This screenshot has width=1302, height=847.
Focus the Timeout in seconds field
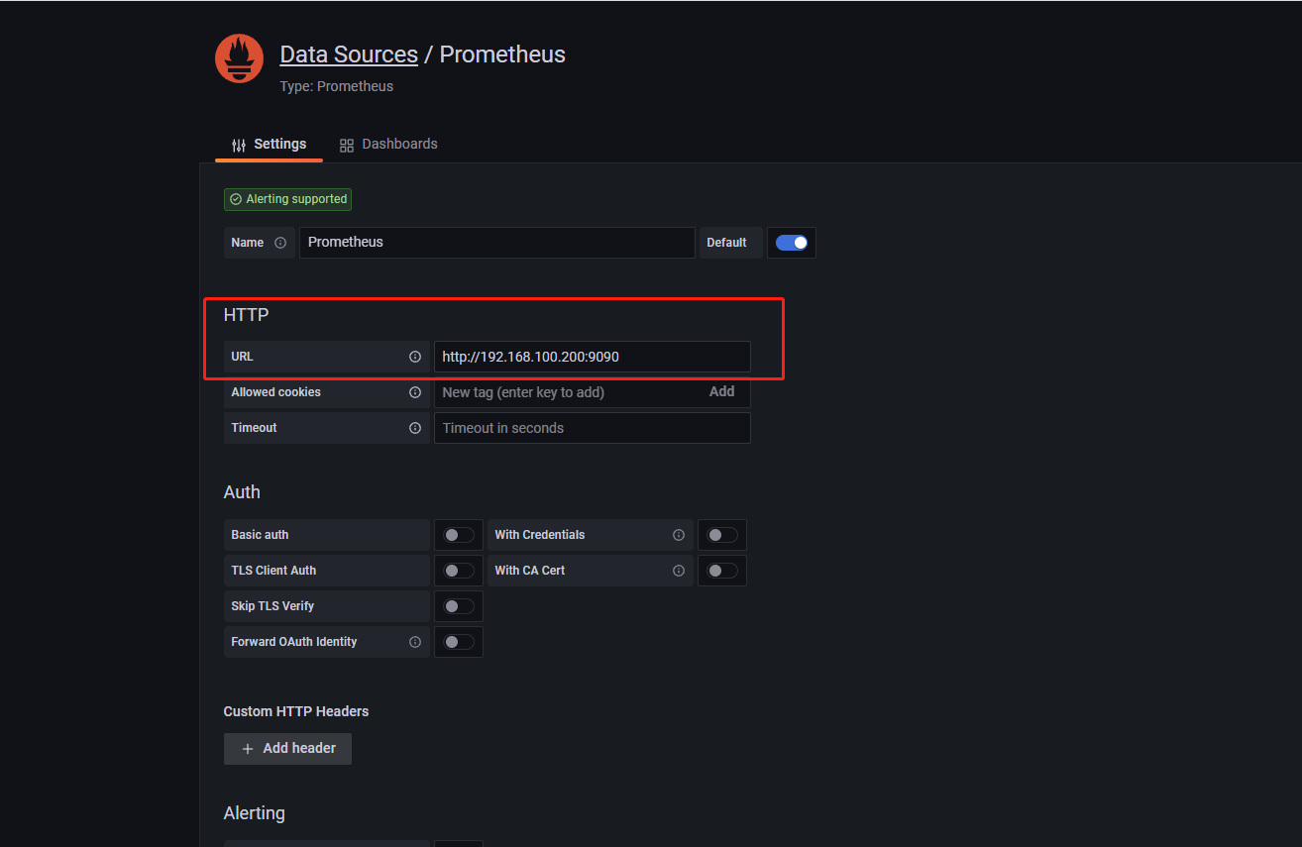[592, 428]
